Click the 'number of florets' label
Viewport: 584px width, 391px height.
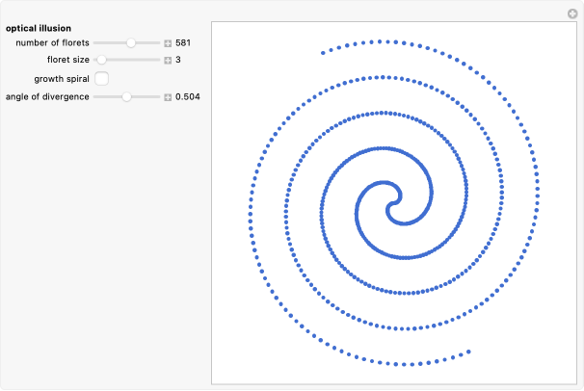click(x=53, y=43)
